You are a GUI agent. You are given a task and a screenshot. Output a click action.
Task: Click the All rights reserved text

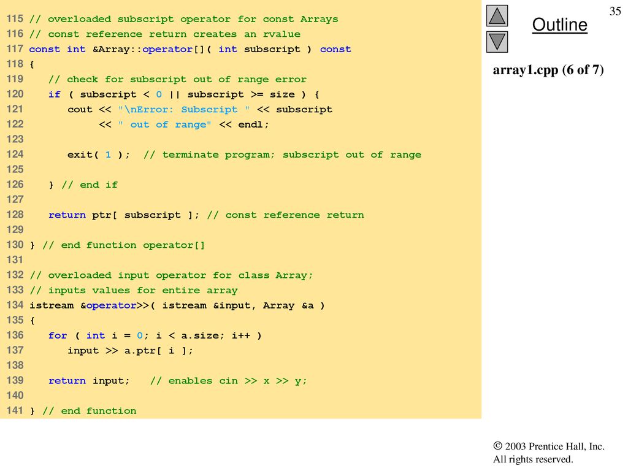click(x=533, y=459)
